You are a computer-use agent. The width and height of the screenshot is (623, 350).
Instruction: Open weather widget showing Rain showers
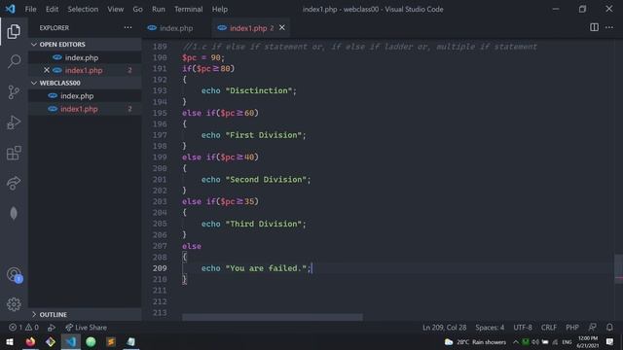point(475,342)
